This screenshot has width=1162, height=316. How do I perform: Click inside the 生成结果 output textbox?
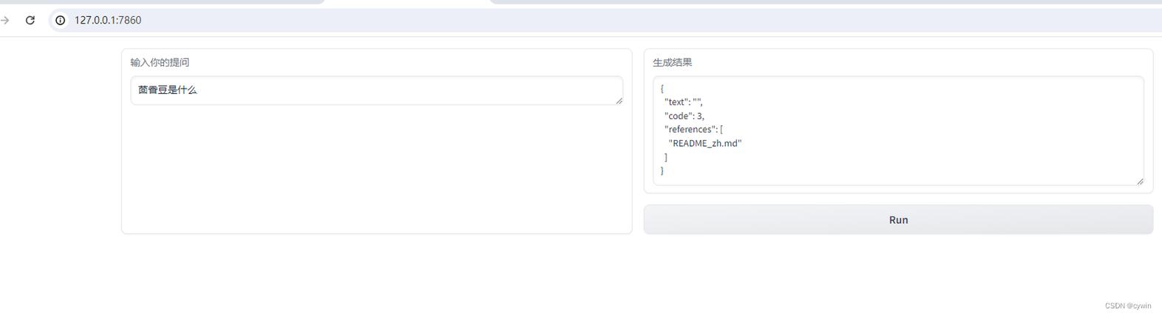click(898, 131)
